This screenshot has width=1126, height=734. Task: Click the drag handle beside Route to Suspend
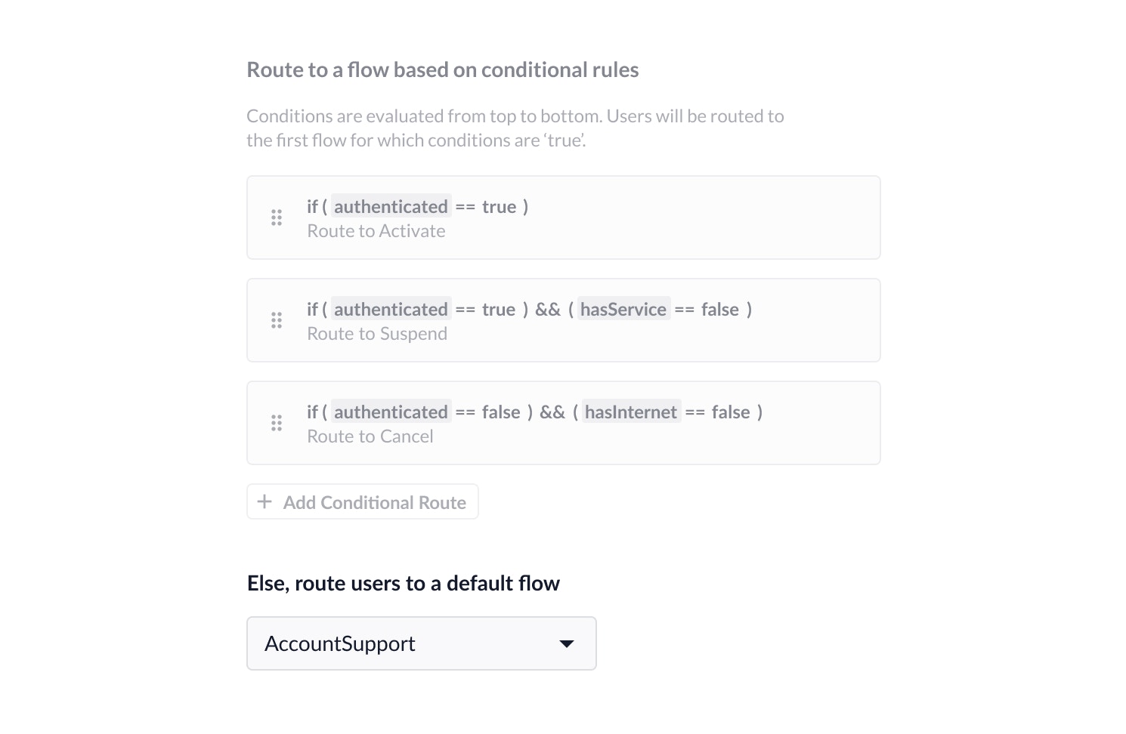coord(277,320)
